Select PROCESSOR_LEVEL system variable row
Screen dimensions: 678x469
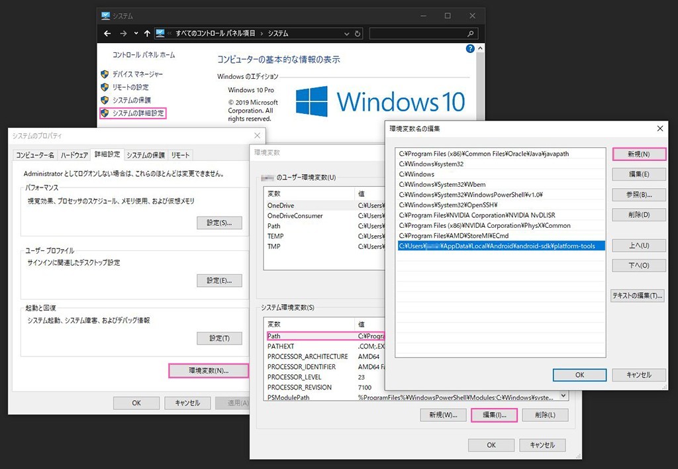325,377
